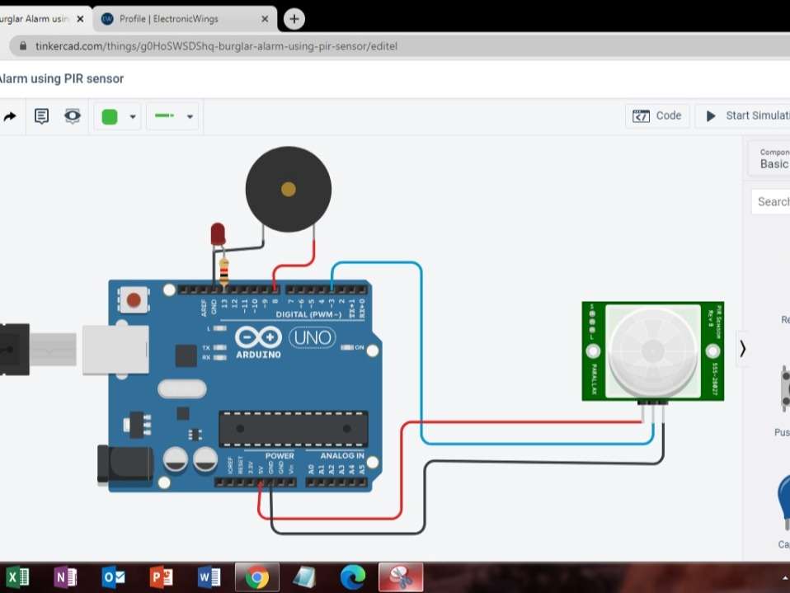790x593 pixels.
Task: Click the DIGITAL (PWM~) label
Action: tap(308, 314)
